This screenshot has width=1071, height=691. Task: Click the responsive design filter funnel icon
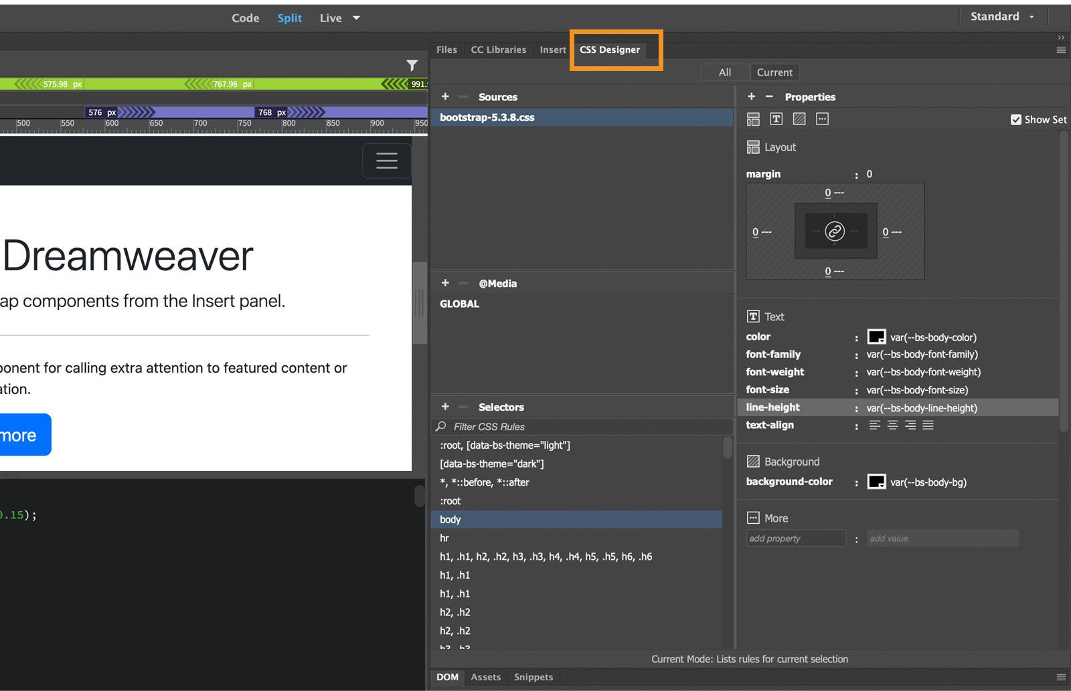[412, 66]
